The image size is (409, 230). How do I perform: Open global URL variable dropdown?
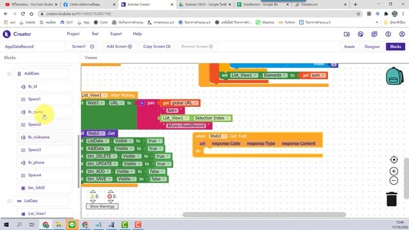(x=196, y=103)
